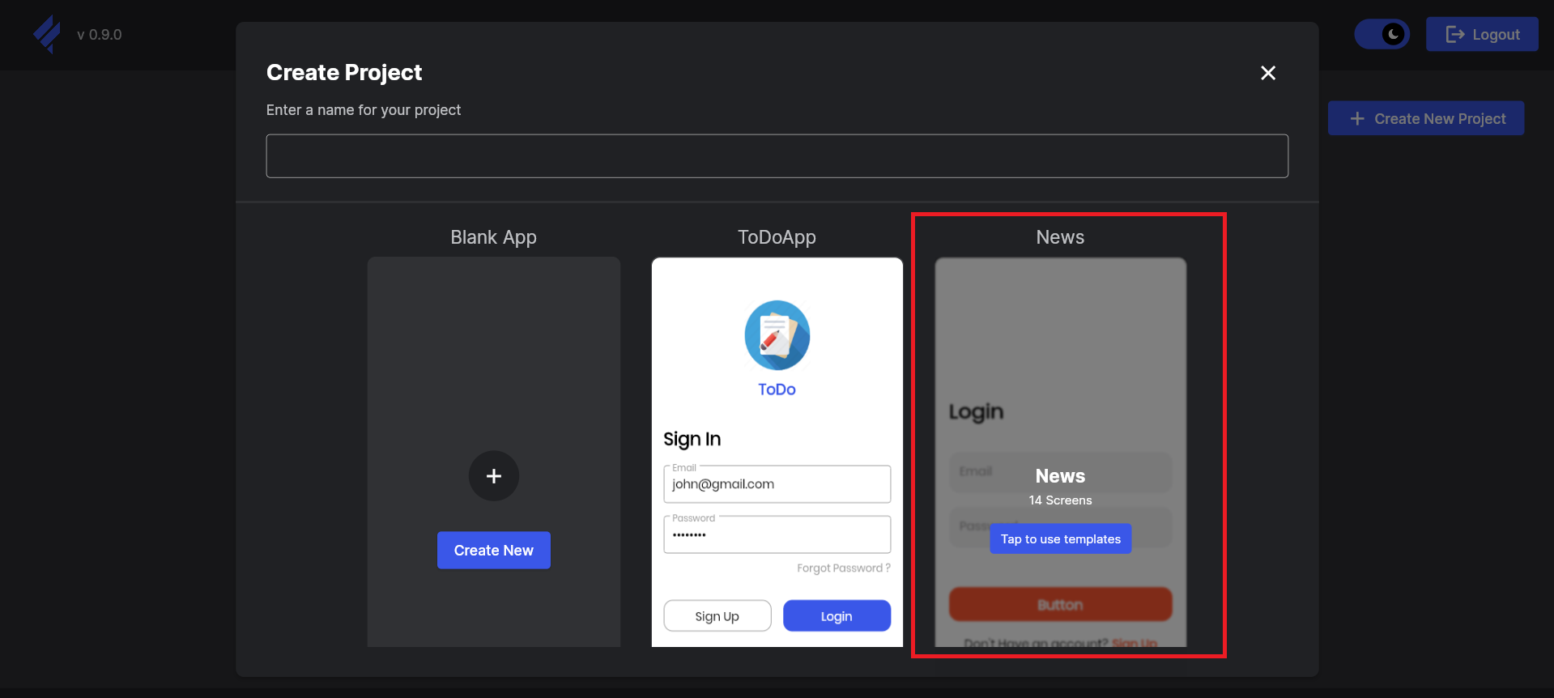Click the plus icon in Blank App
Viewport: 1554px width, 698px height.
tap(493, 476)
